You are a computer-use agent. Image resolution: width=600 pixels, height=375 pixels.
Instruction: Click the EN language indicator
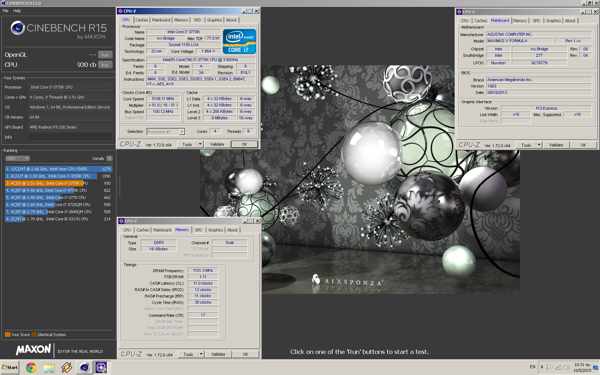pyautogui.click(x=532, y=367)
